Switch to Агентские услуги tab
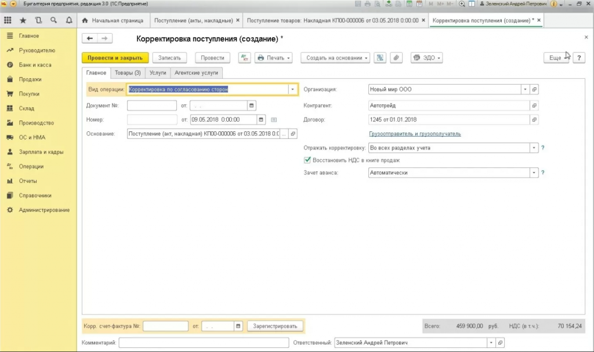Image resolution: width=594 pixels, height=352 pixels. pyautogui.click(x=196, y=72)
